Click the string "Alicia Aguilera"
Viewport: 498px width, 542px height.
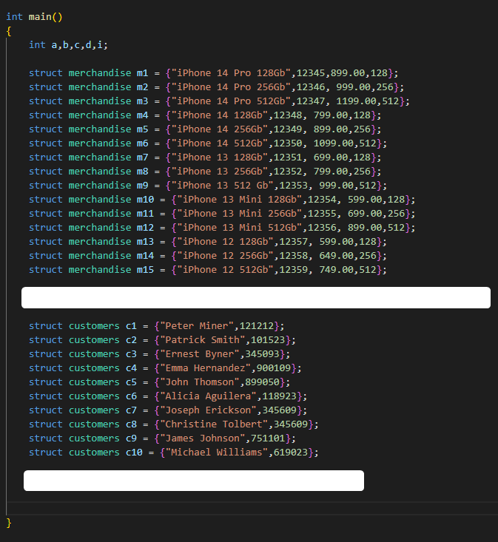[x=208, y=396]
